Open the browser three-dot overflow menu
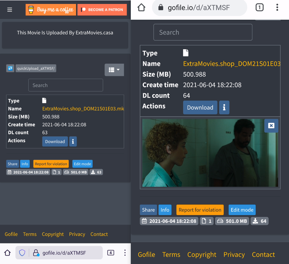 277,7
